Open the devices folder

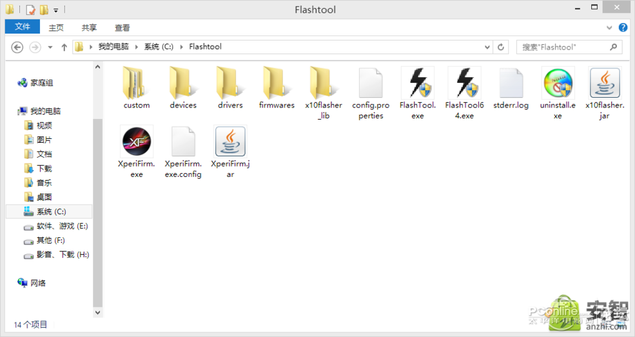coord(183,89)
